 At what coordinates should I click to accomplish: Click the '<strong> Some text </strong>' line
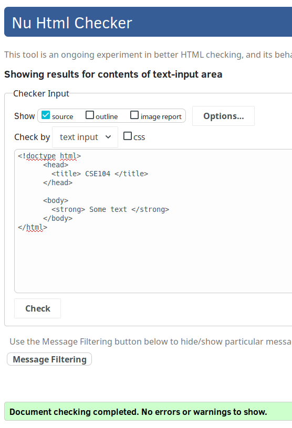click(x=110, y=209)
